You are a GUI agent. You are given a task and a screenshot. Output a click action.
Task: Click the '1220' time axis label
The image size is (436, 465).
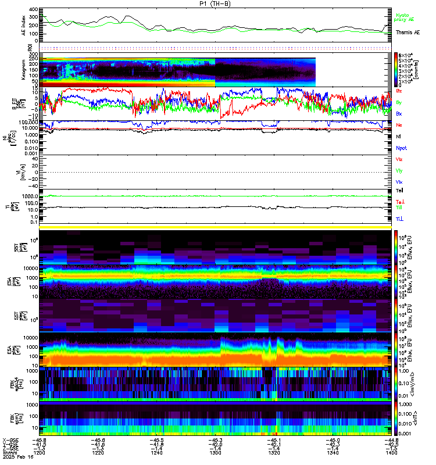[98, 453]
